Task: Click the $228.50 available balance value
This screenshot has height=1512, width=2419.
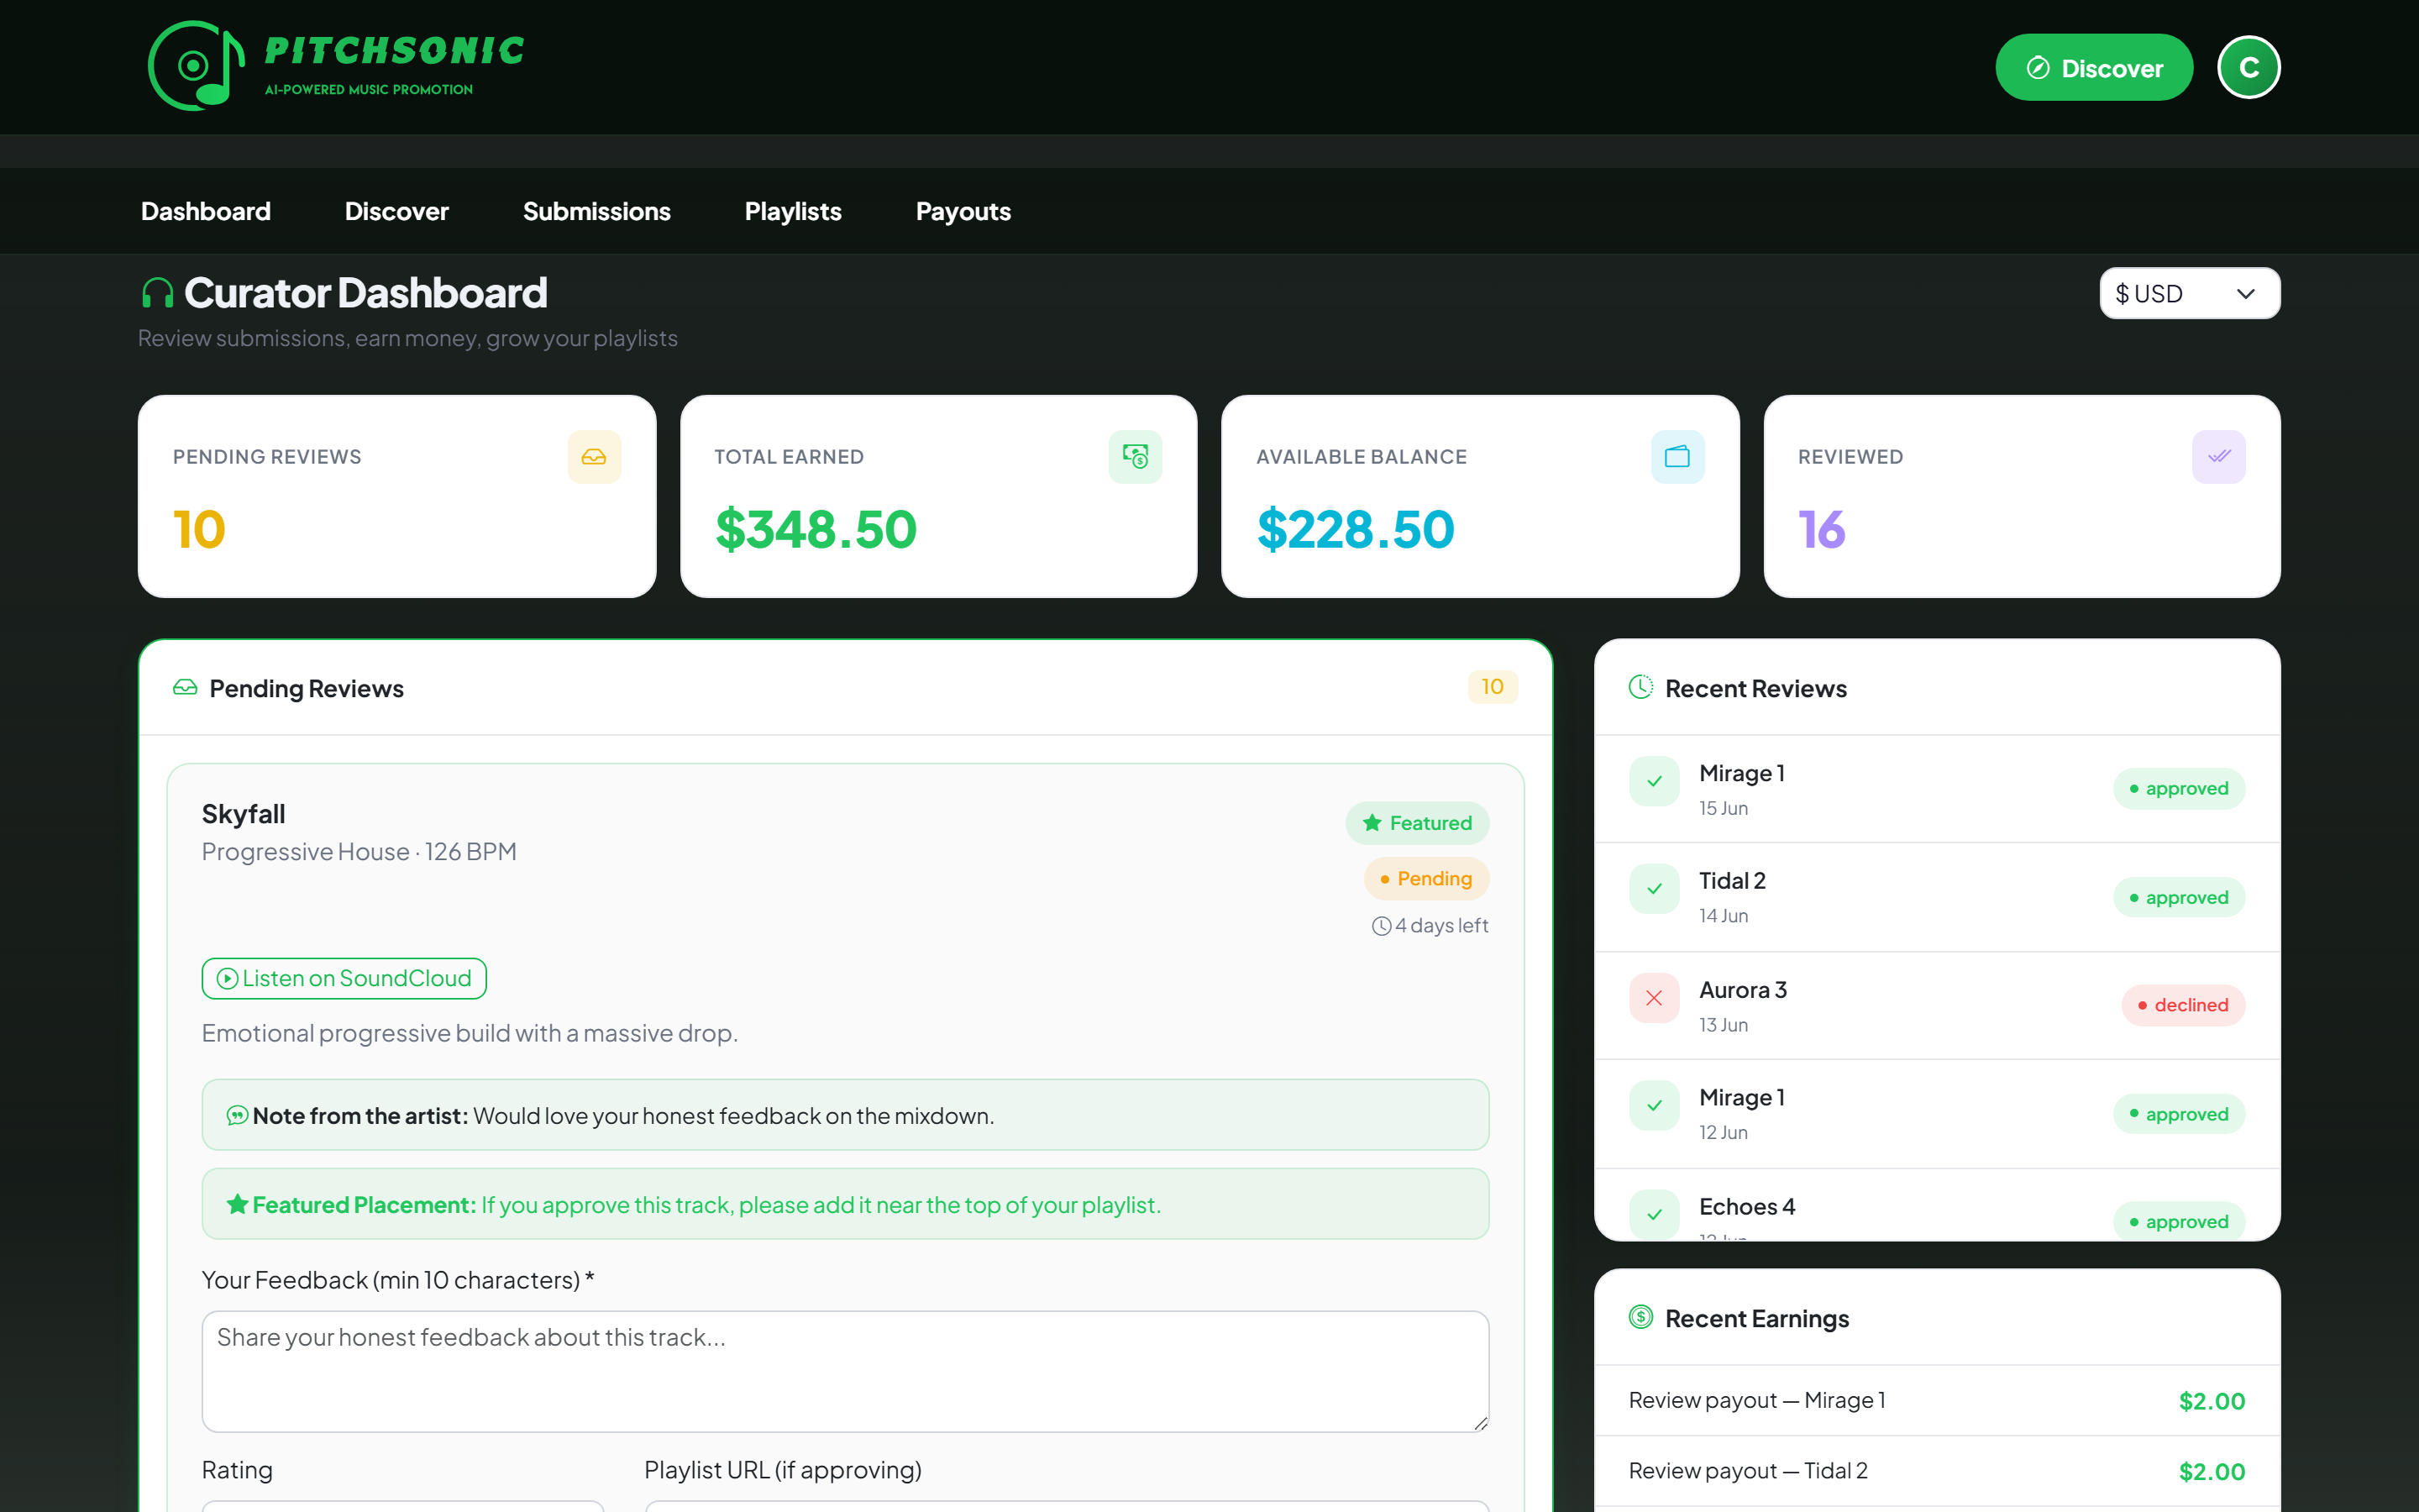Action: coord(1356,529)
